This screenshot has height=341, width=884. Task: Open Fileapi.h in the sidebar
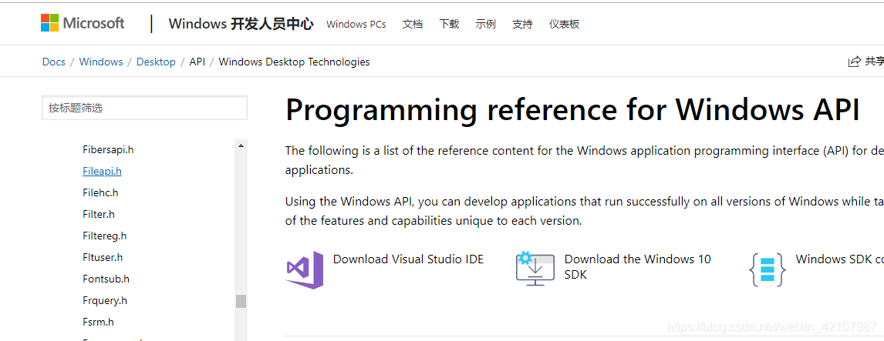pyautogui.click(x=102, y=171)
